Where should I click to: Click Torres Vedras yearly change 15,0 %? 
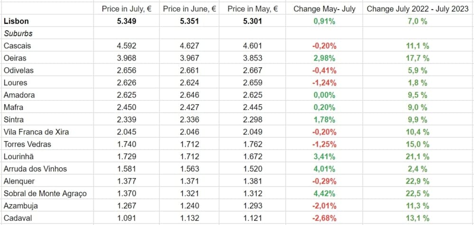tap(418, 144)
